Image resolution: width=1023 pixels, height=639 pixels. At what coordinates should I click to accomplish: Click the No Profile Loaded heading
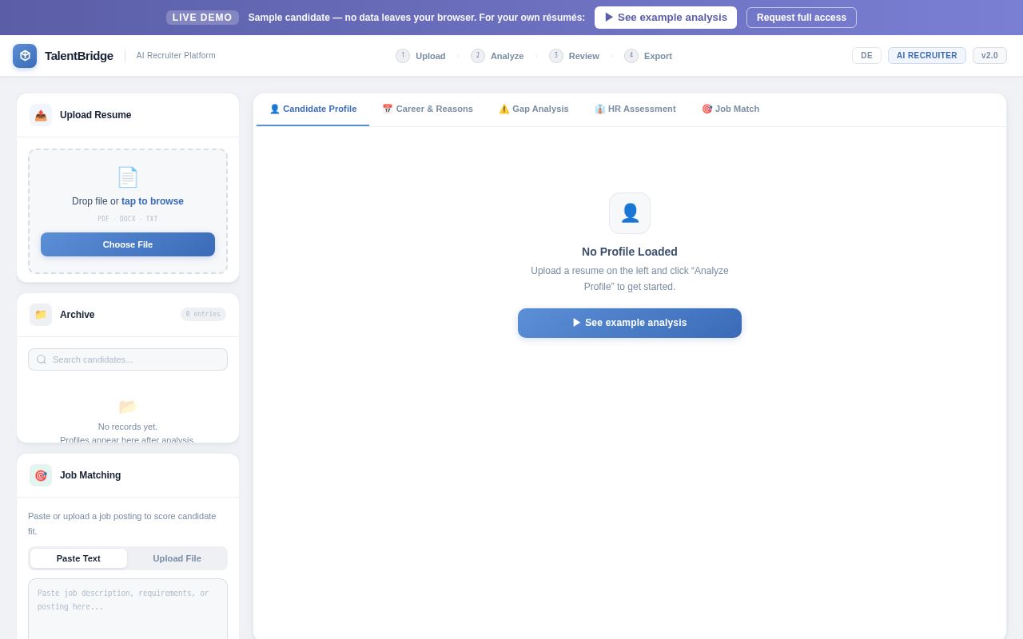click(630, 252)
